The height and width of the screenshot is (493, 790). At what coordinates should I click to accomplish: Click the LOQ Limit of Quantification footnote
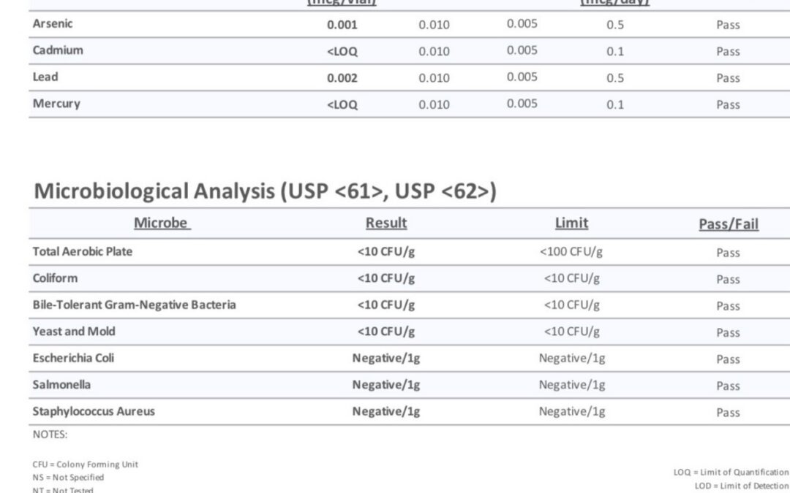[731, 472]
